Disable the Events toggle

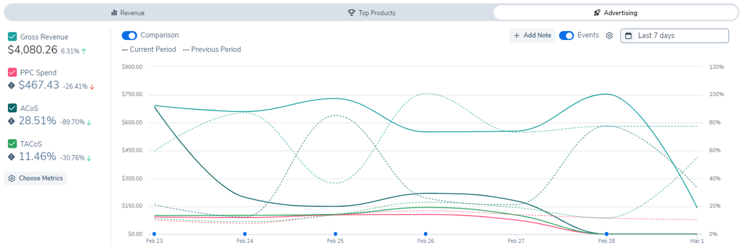pyautogui.click(x=566, y=35)
